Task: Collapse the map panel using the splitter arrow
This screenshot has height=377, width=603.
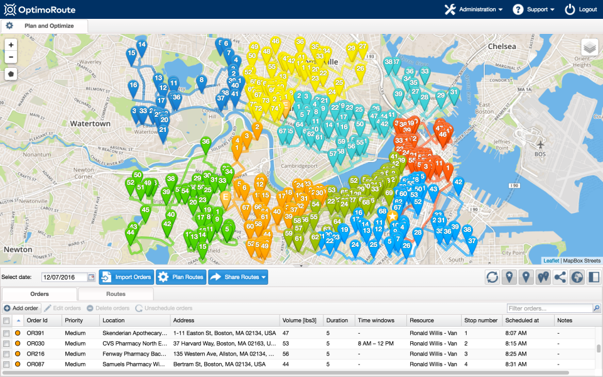Action: click(301, 266)
